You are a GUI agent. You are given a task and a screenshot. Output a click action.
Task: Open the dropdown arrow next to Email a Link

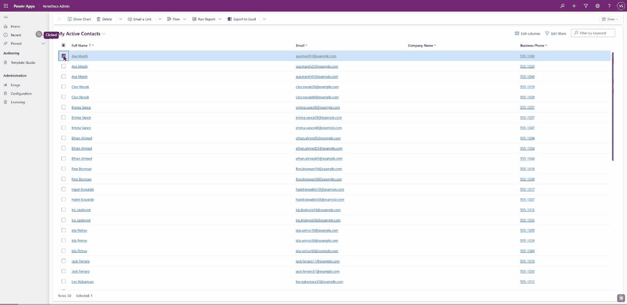160,19
